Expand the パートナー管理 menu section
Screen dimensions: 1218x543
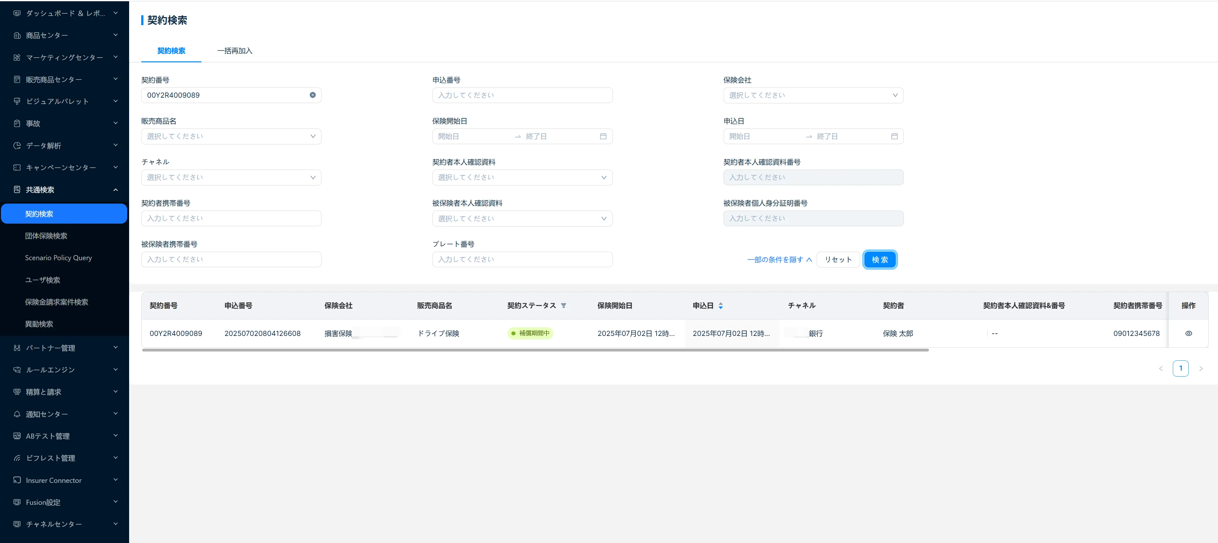pos(115,348)
